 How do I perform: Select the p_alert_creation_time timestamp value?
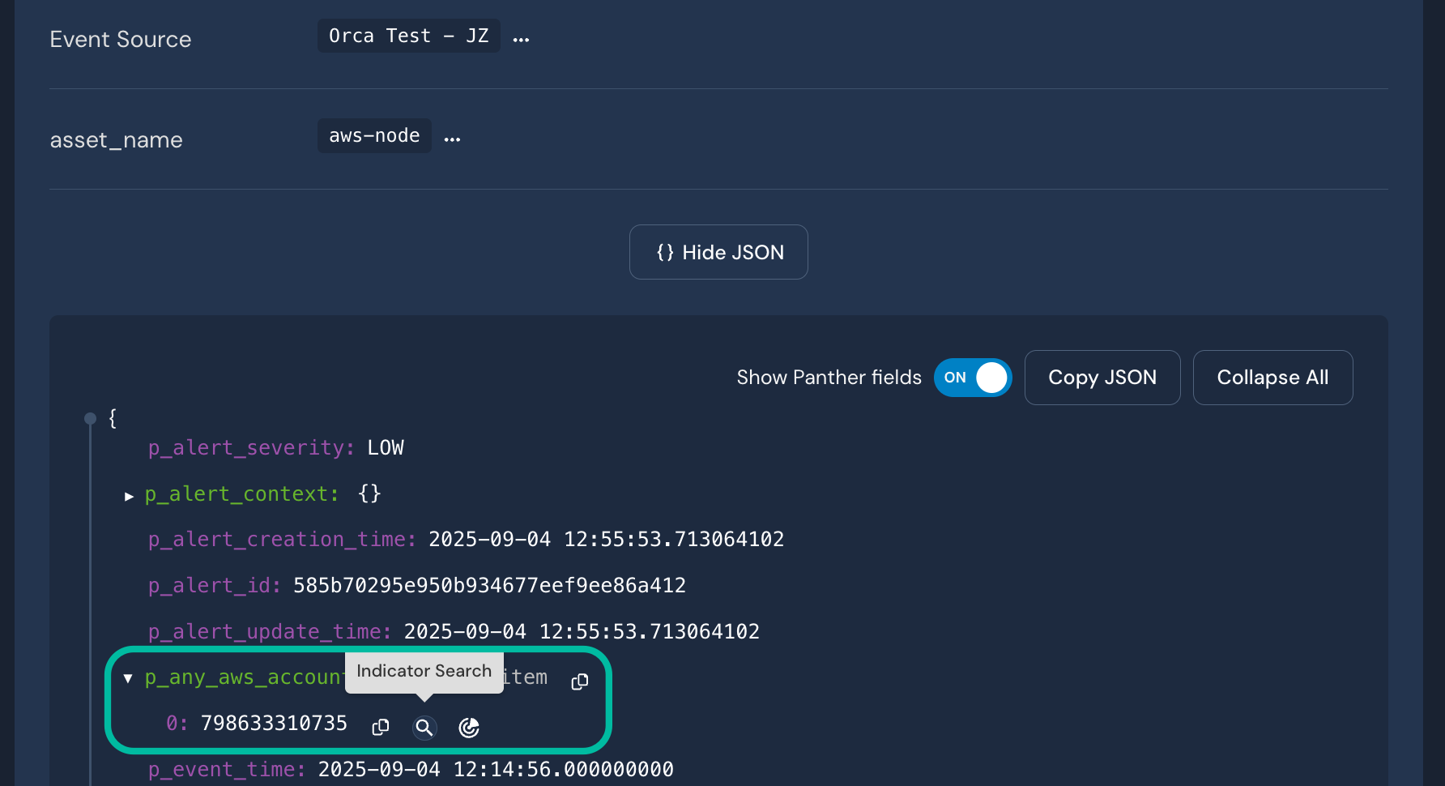coord(606,540)
